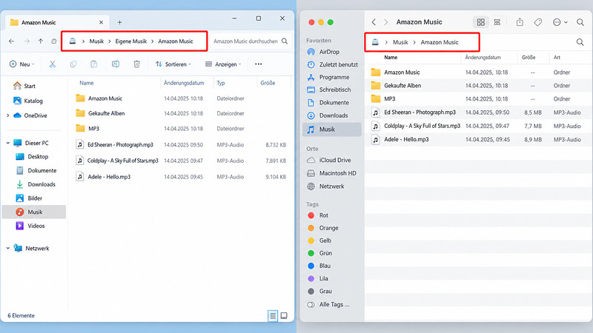593x333 pixels.
Task: Click the Finder forward chevron
Action: [385, 22]
